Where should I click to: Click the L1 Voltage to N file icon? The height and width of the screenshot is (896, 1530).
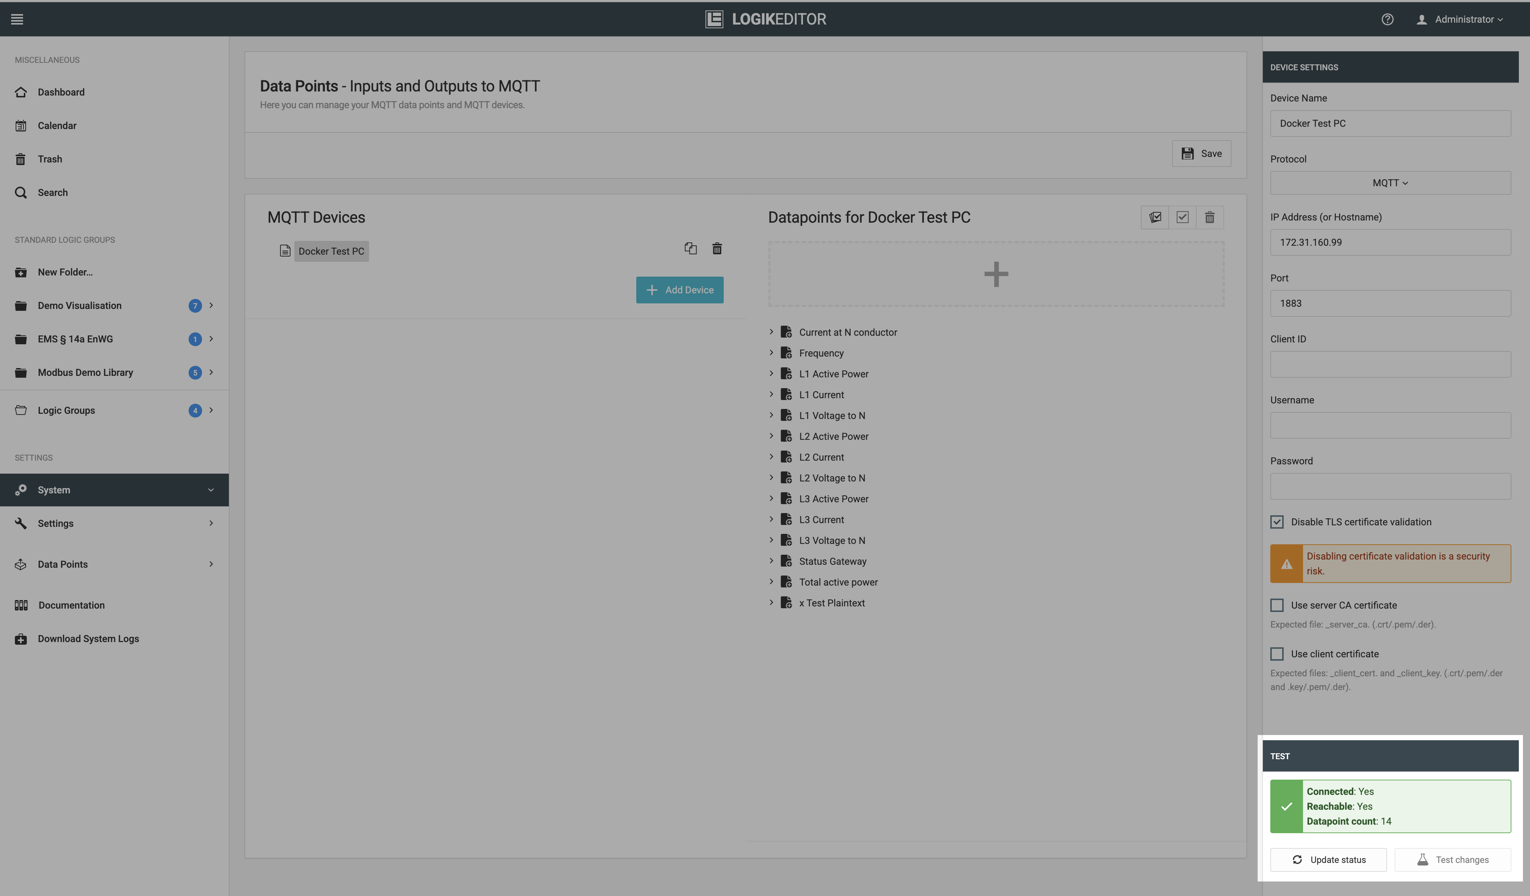[x=786, y=416]
